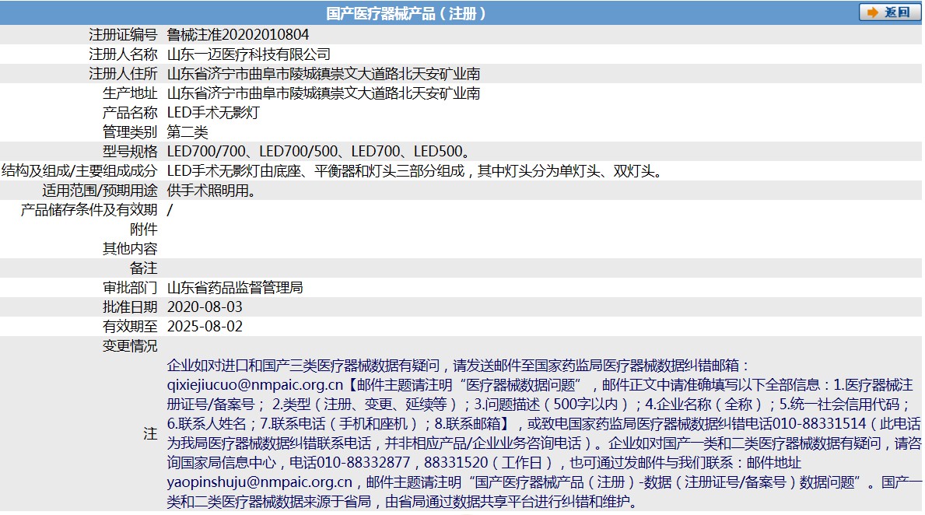Select the 附件 label
The image size is (925, 515).
point(143,229)
